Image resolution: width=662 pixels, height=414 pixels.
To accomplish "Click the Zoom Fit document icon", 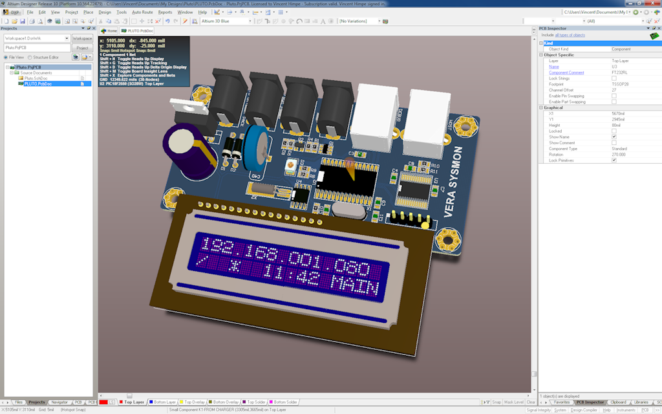I will coord(67,21).
